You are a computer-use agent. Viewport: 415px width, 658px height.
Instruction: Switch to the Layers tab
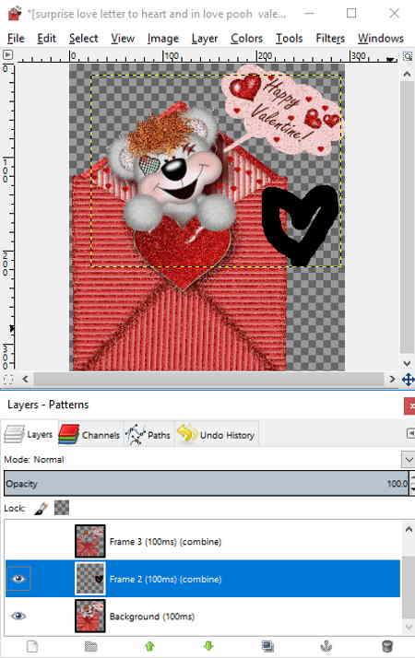pos(29,434)
